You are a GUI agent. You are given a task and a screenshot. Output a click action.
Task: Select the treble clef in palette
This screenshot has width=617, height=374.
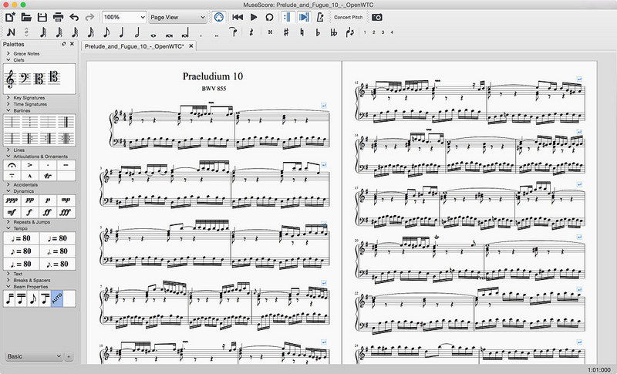coord(10,79)
